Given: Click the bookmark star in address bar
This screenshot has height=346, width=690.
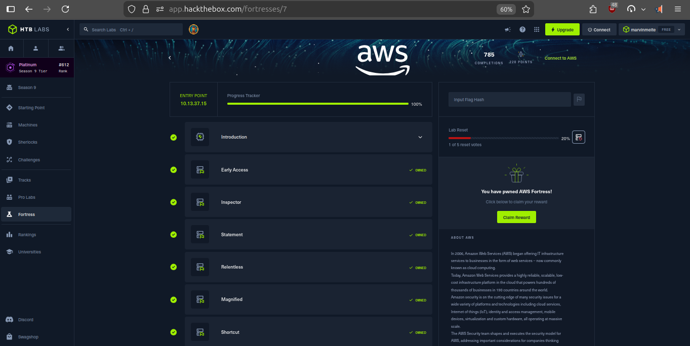Looking at the screenshot, I should coord(526,9).
